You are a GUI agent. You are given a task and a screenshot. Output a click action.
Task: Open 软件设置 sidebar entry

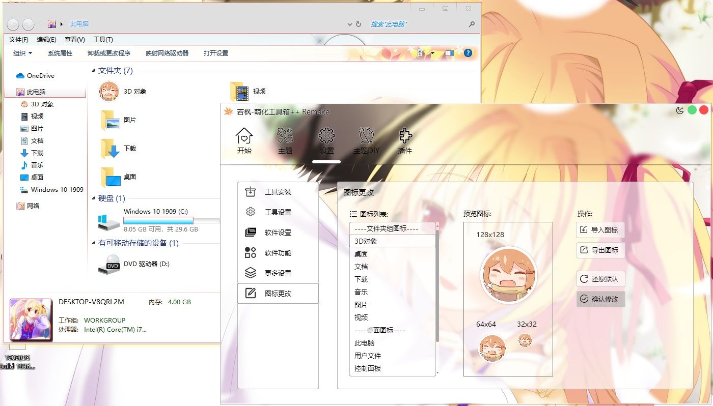coord(278,233)
